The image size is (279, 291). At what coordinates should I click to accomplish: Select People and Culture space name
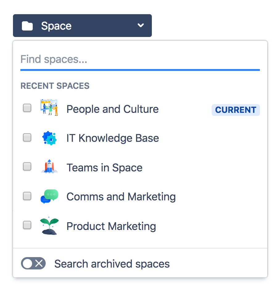pos(112,109)
